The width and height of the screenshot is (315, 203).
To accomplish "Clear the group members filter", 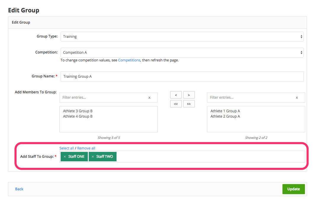I will pos(297,98).
